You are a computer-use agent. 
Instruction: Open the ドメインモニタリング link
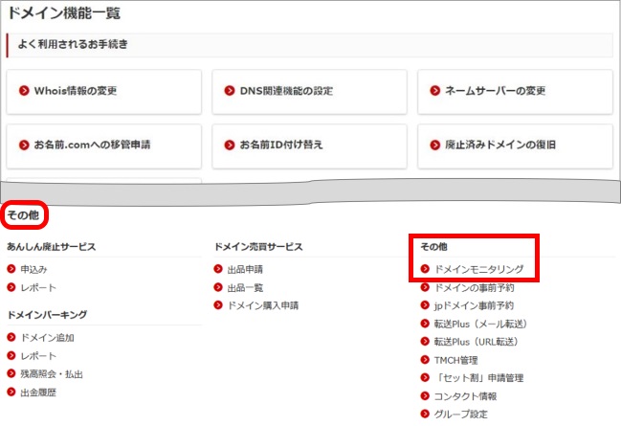[x=478, y=270]
